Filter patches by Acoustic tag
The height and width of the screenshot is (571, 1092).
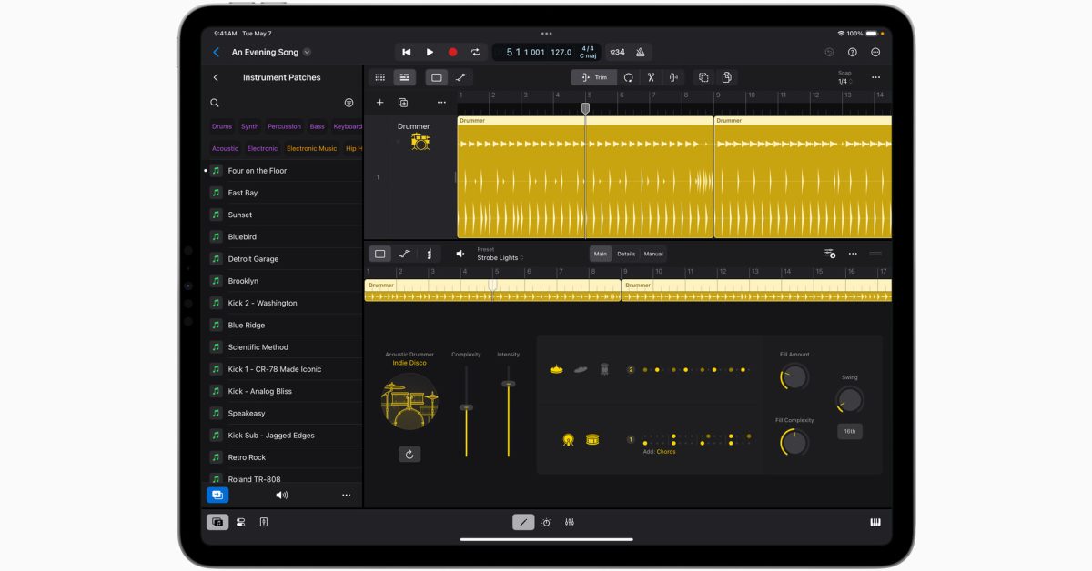click(225, 148)
